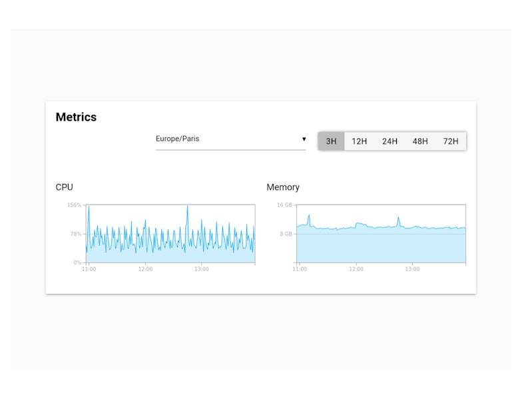Screen dimensions: 522x397
Task: Click the 13:00 marker on Memory chart
Action: 412,269
